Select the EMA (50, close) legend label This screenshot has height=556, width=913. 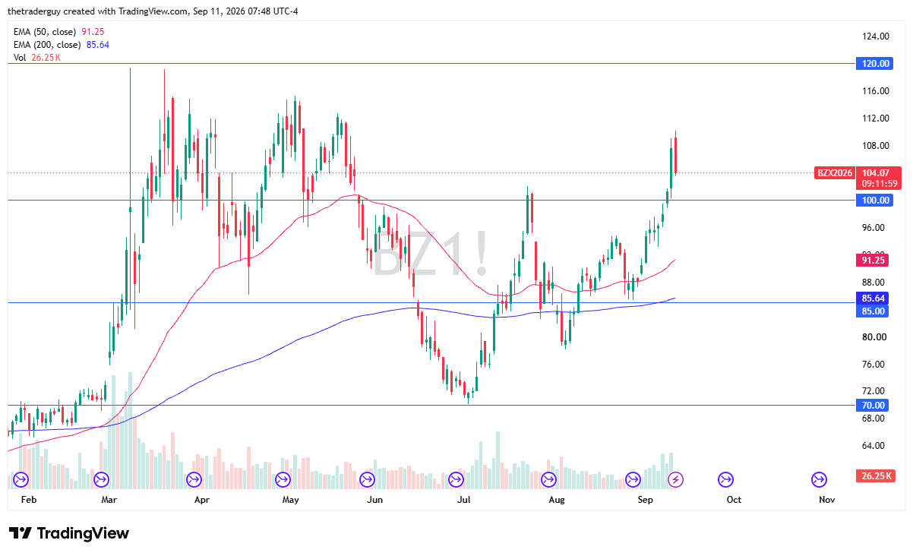[x=45, y=33]
